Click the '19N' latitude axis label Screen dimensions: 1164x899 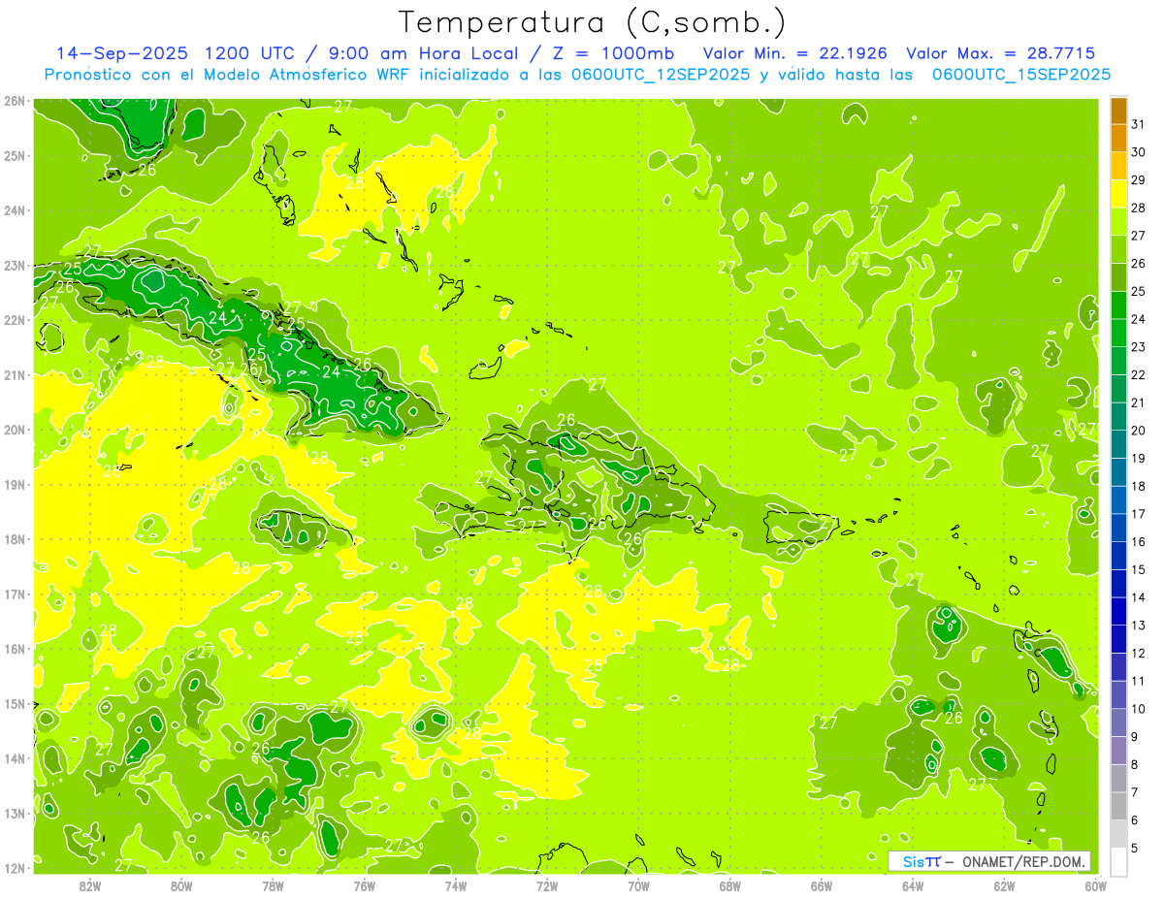tap(14, 484)
